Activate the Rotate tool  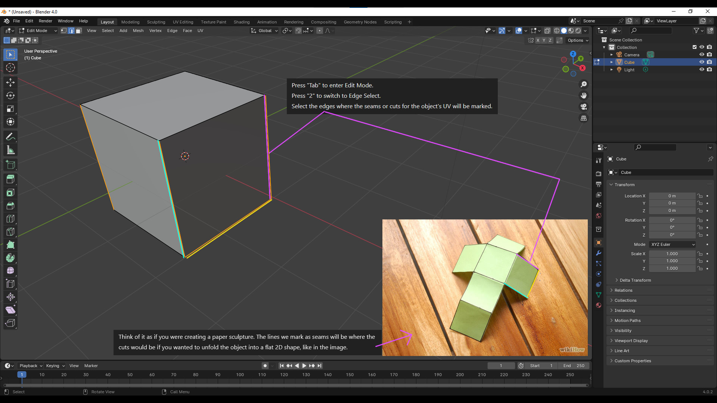[10, 96]
